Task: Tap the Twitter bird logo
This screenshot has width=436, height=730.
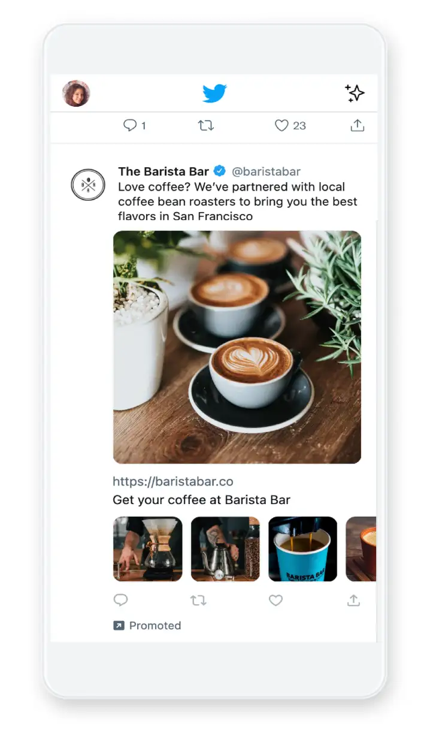Action: (214, 93)
